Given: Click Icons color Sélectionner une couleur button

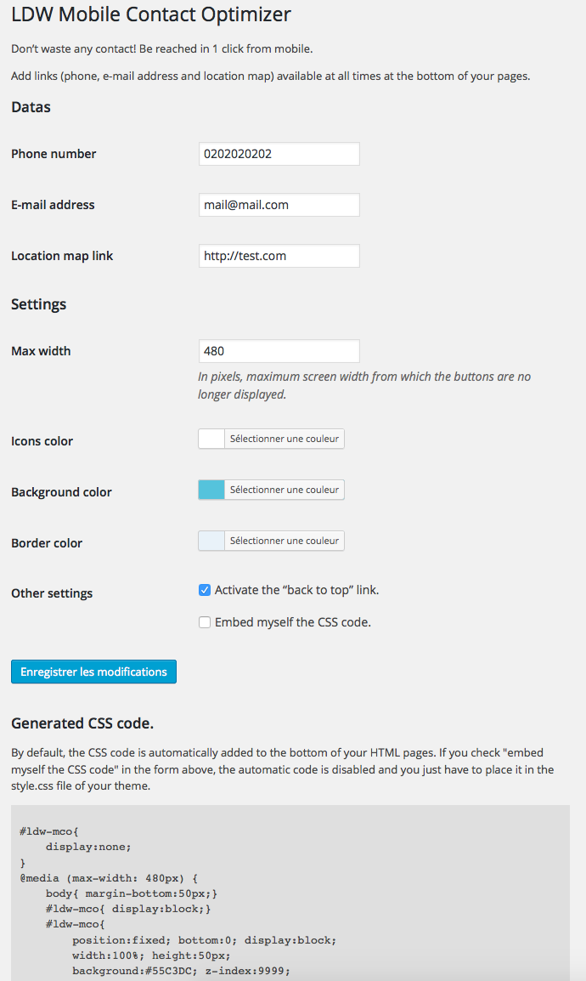Looking at the screenshot, I should [x=285, y=439].
